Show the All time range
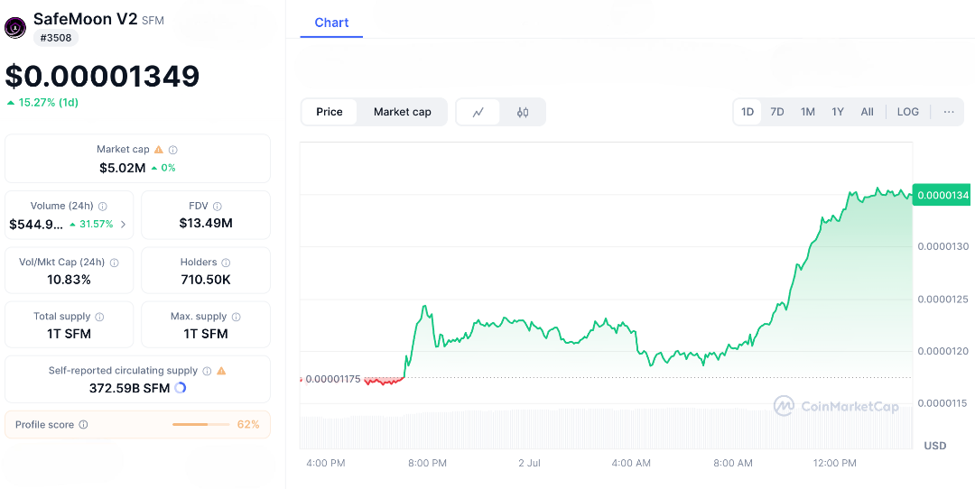This screenshot has width=975, height=489. point(867,112)
